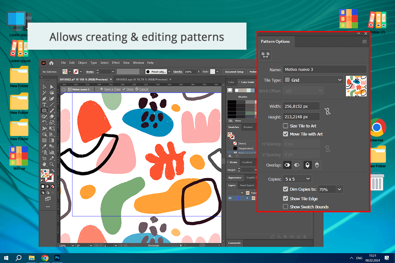This screenshot has width=395, height=263.
Task: Pick the Line Segment tool
Action: click(x=52, y=105)
